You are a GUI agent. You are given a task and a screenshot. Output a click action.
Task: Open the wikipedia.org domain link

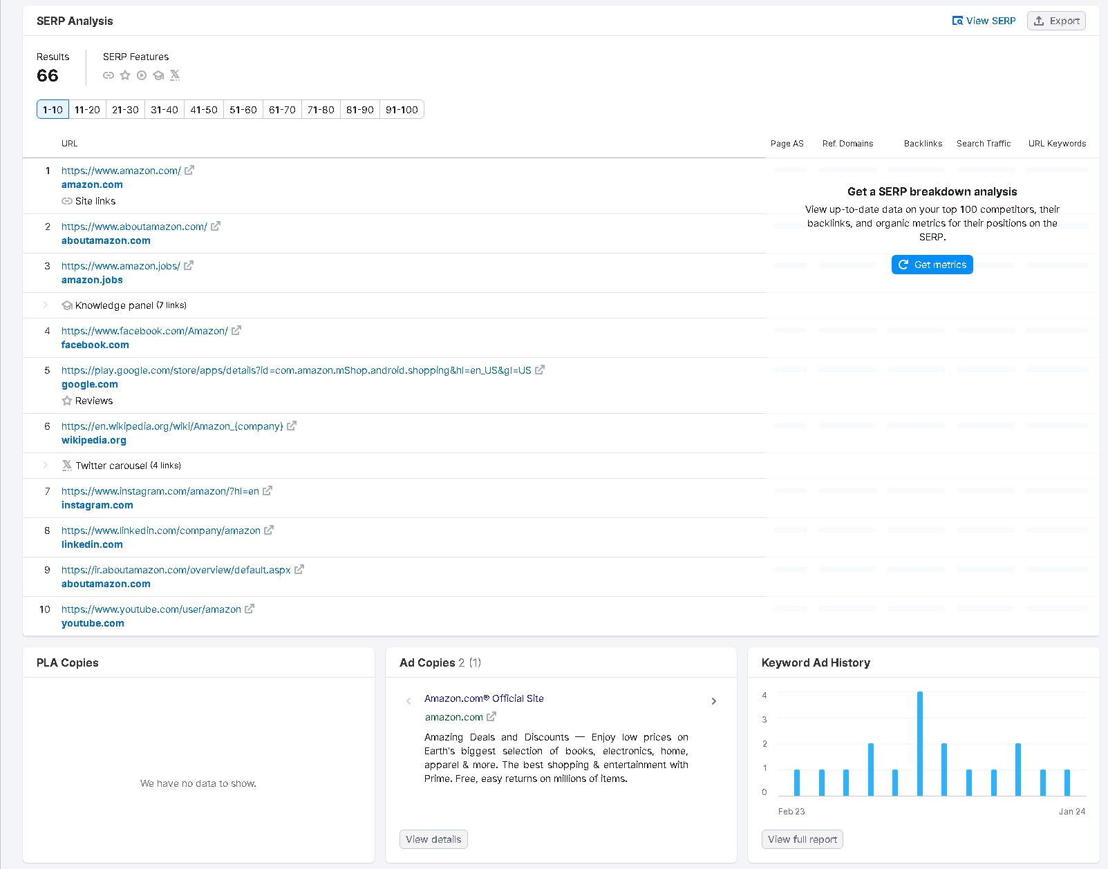point(94,440)
